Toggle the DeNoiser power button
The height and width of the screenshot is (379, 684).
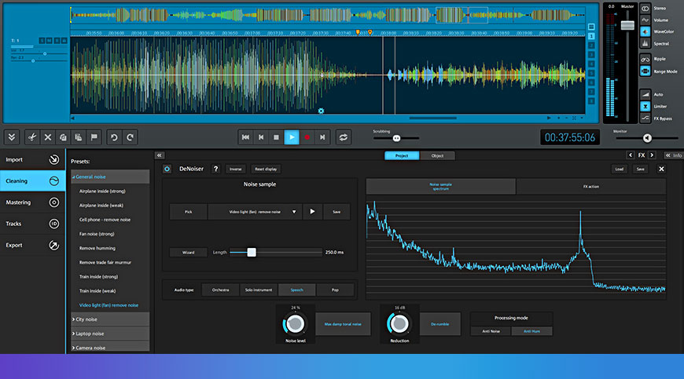coord(167,169)
